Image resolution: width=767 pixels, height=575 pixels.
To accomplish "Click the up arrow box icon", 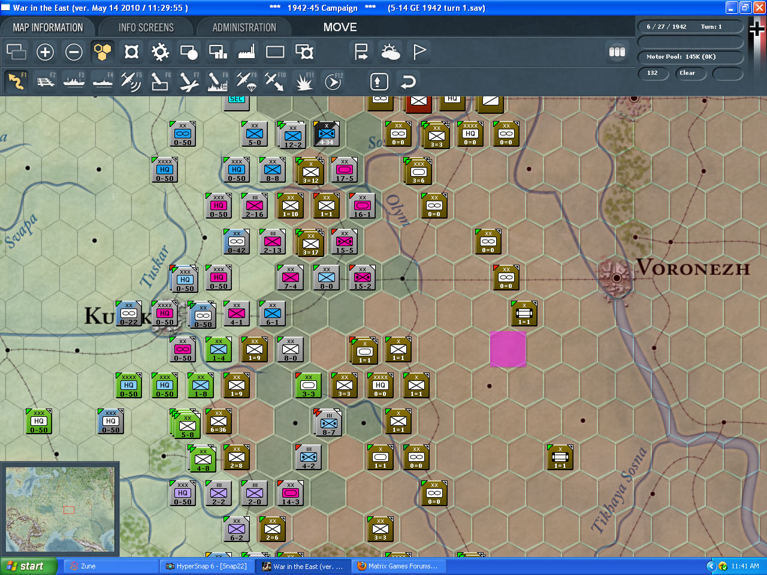I will [x=379, y=81].
